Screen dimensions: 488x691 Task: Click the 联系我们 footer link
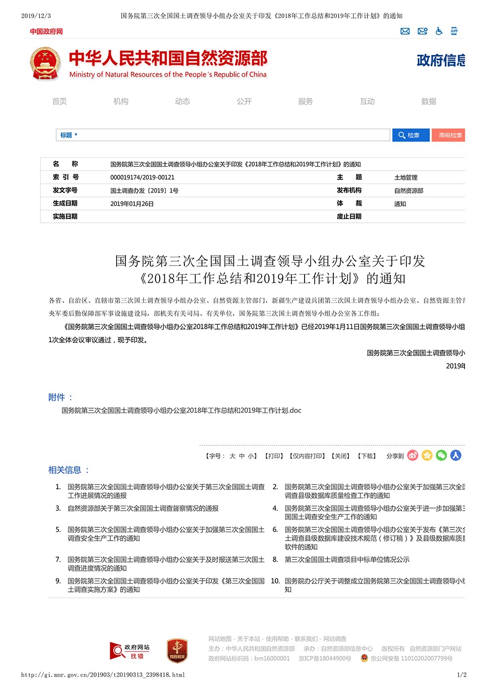click(306, 639)
